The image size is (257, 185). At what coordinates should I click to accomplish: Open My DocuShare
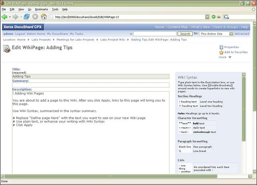coord(57,34)
